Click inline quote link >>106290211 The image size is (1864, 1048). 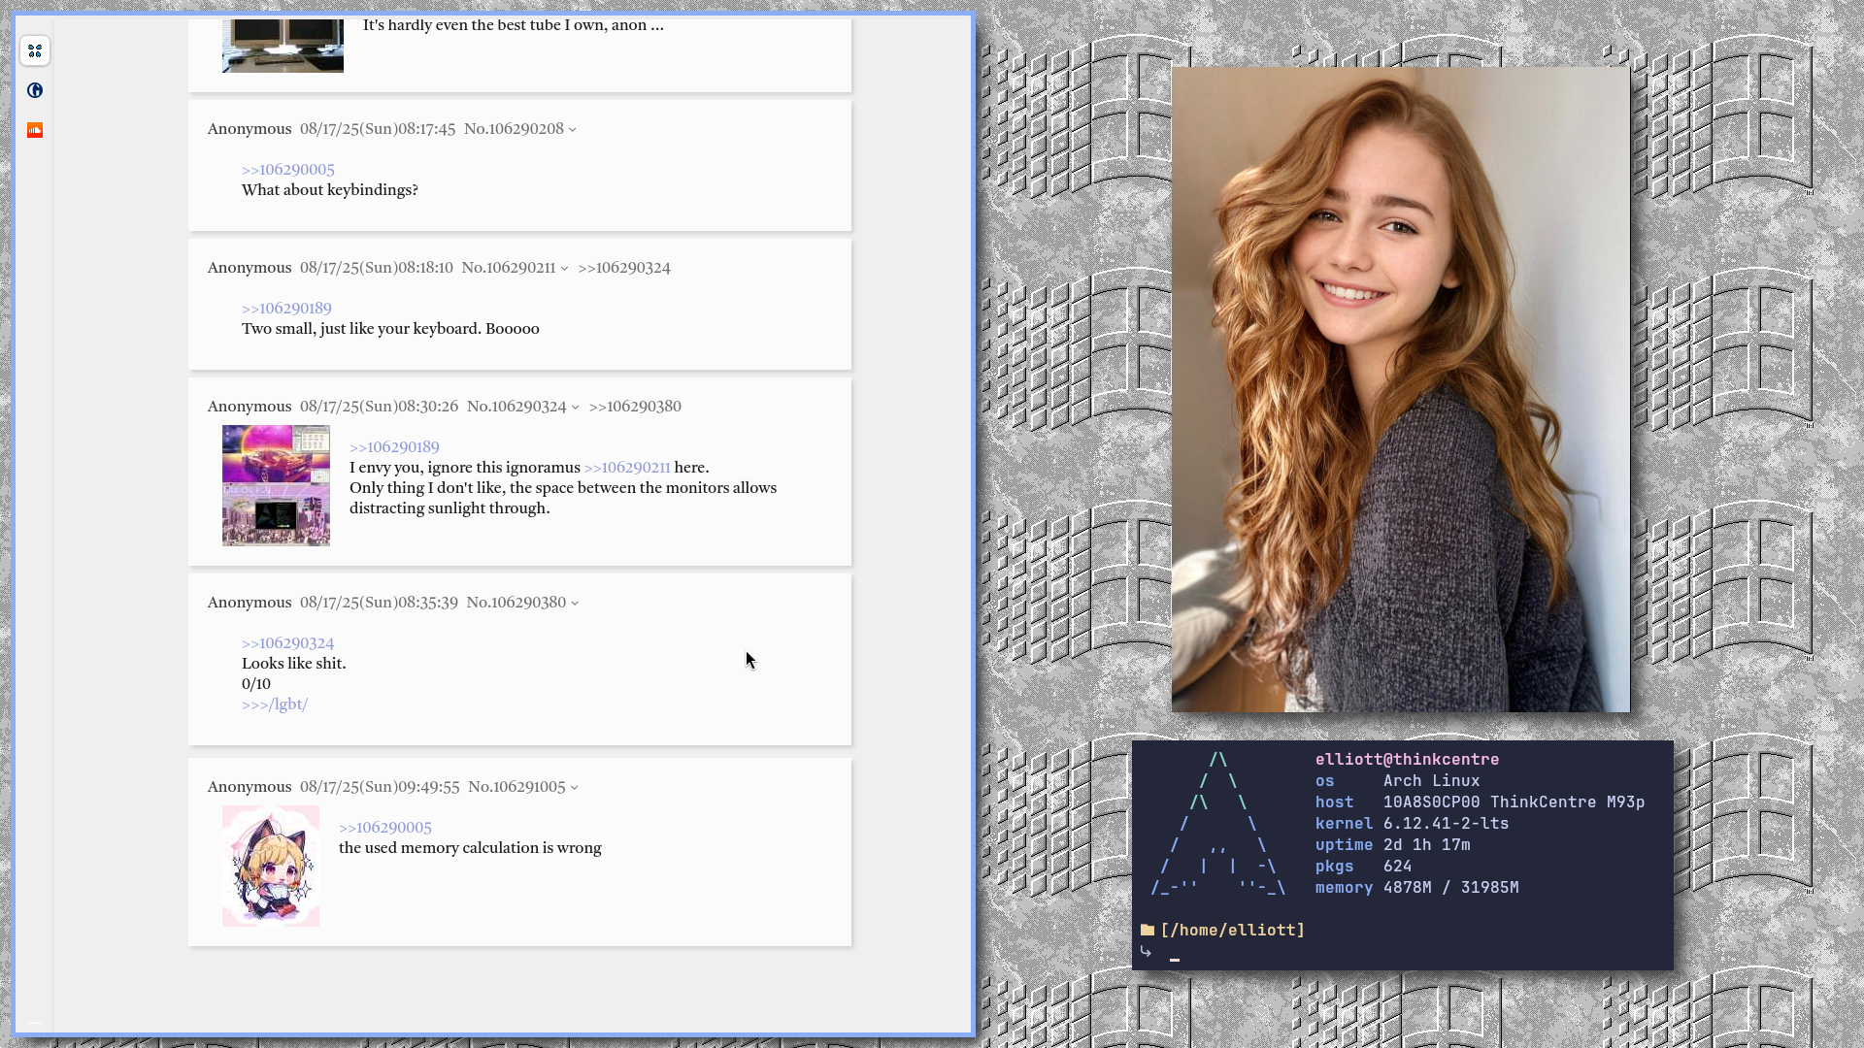[x=627, y=468]
